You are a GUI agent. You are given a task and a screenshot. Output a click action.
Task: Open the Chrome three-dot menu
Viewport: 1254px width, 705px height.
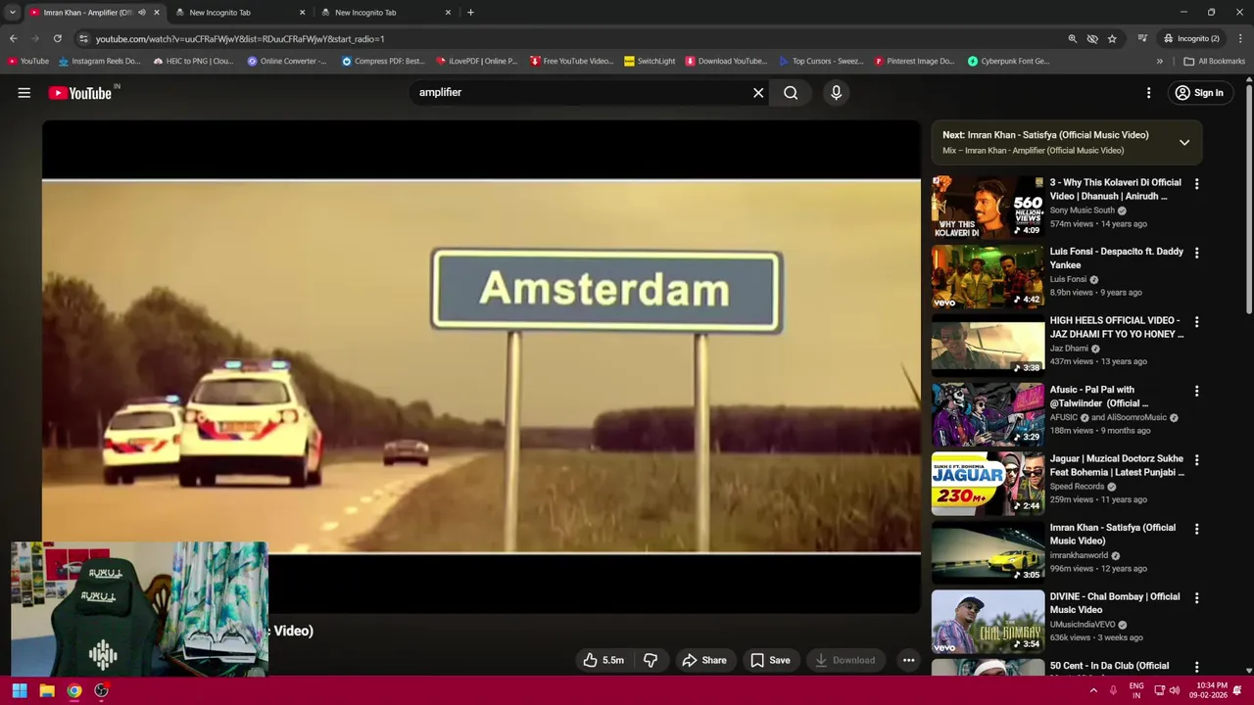click(x=1241, y=38)
